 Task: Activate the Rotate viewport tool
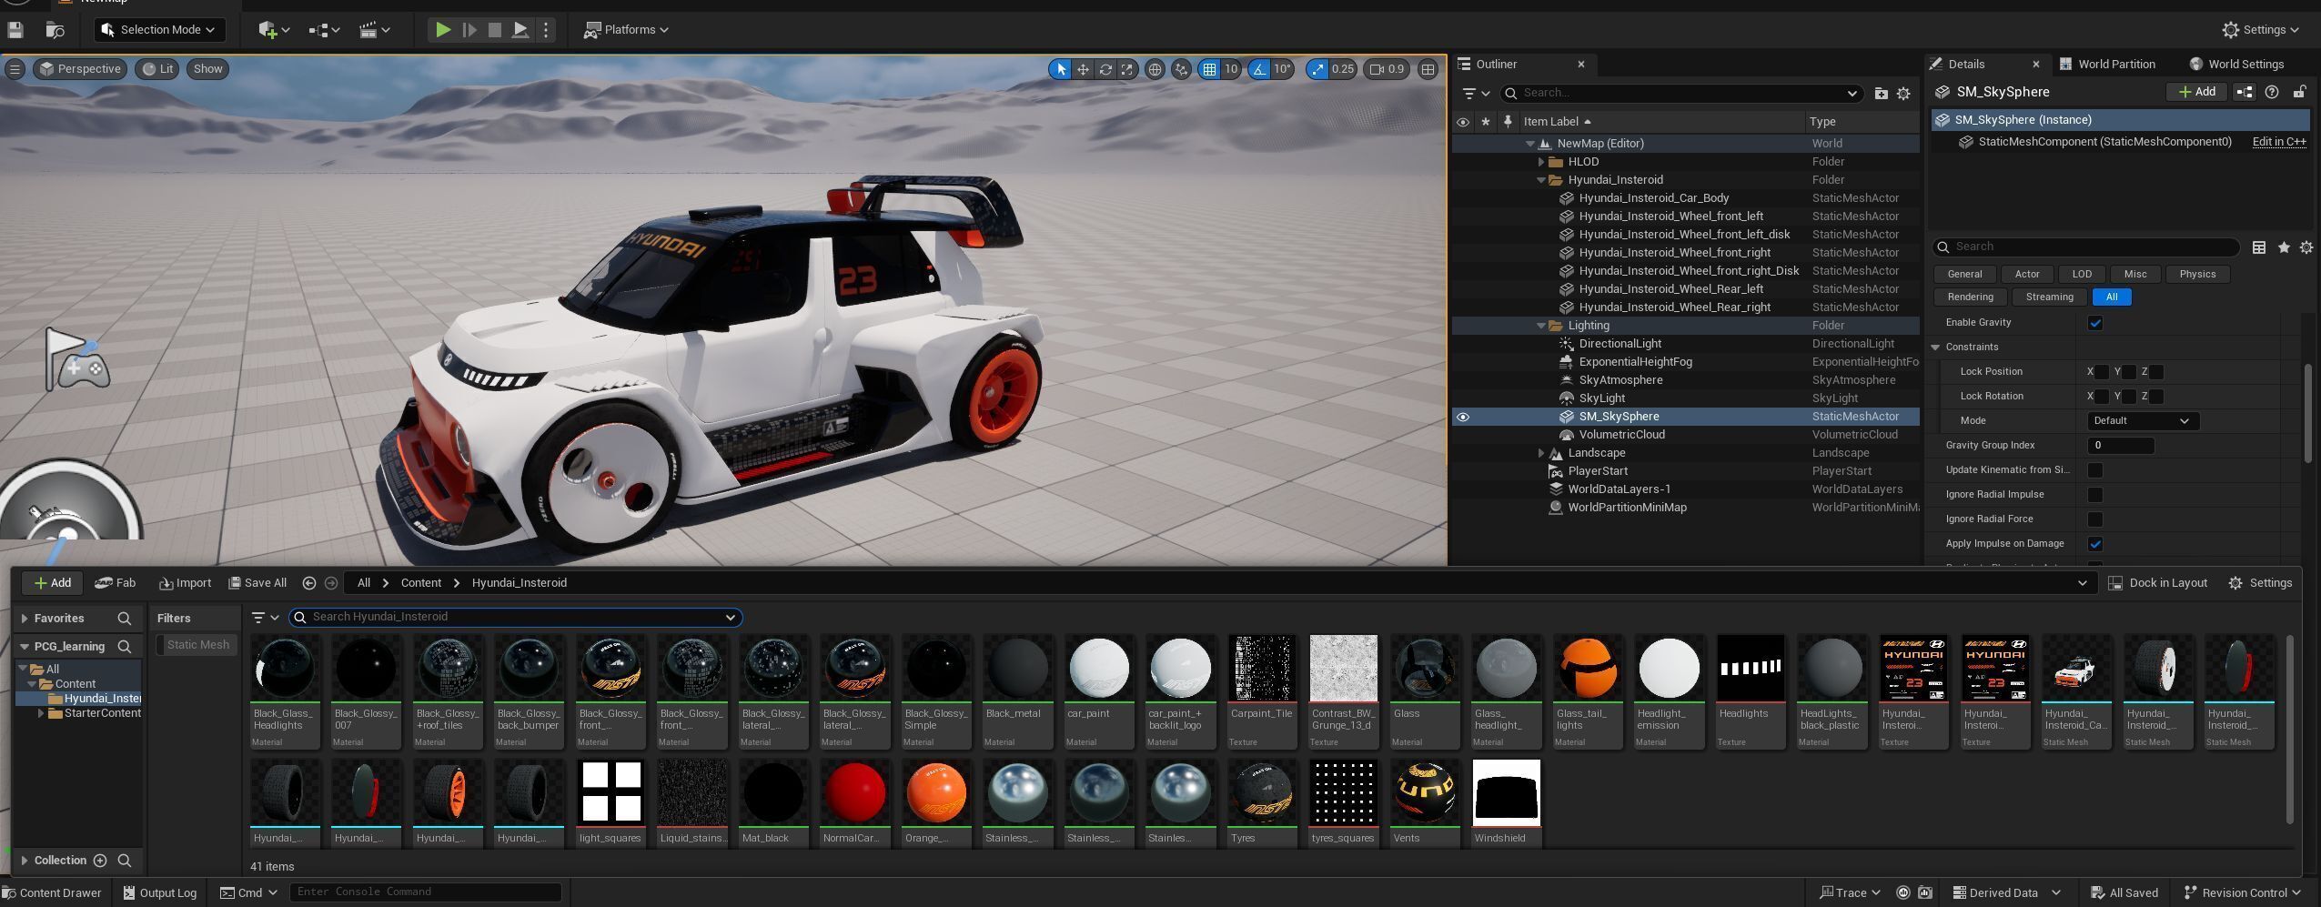pyautogui.click(x=1105, y=69)
